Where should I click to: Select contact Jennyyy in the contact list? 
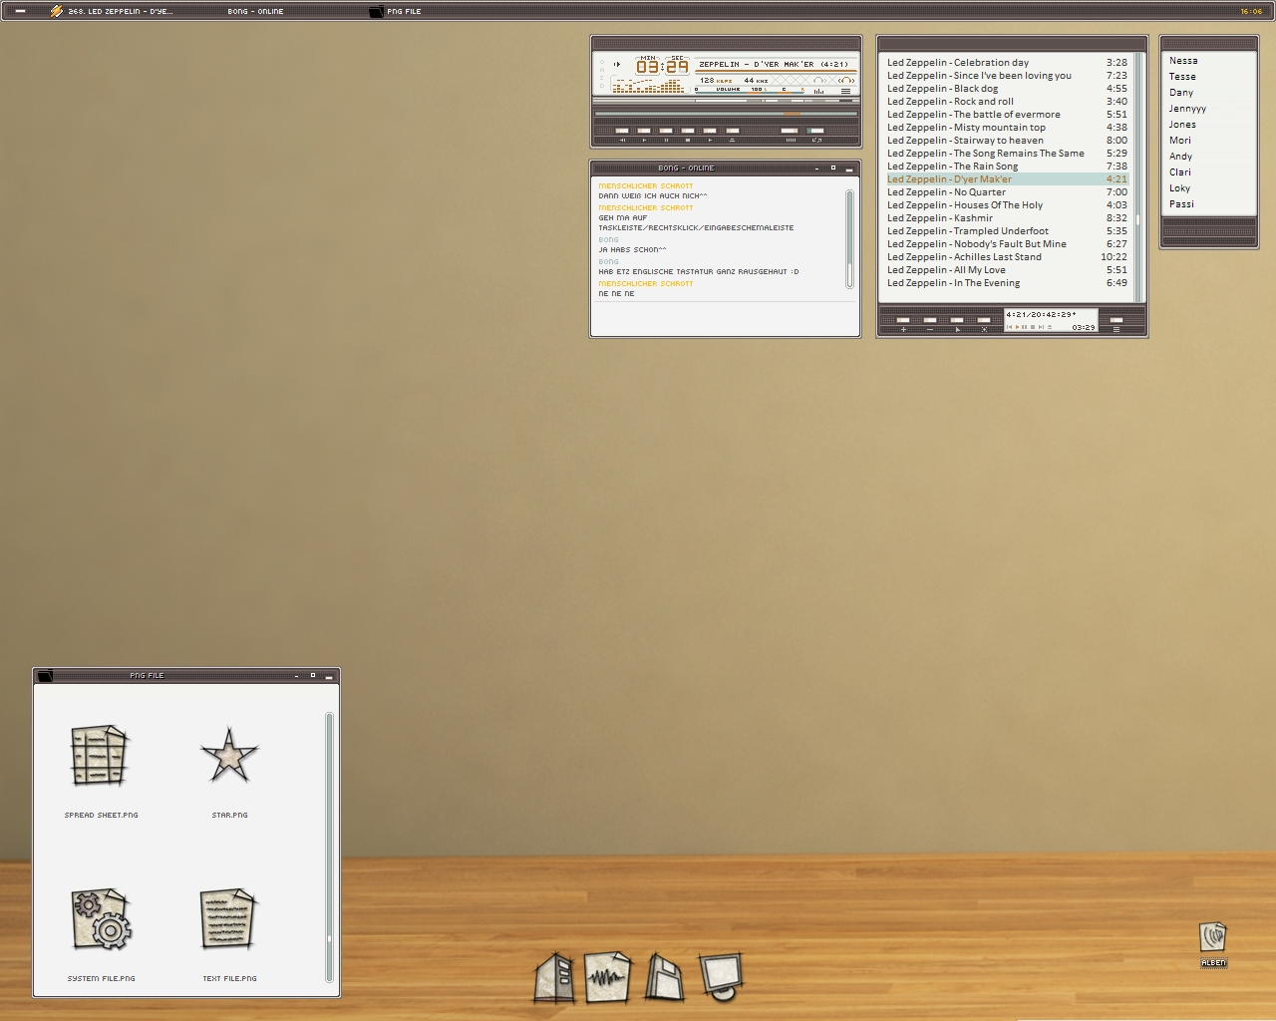tap(1187, 109)
